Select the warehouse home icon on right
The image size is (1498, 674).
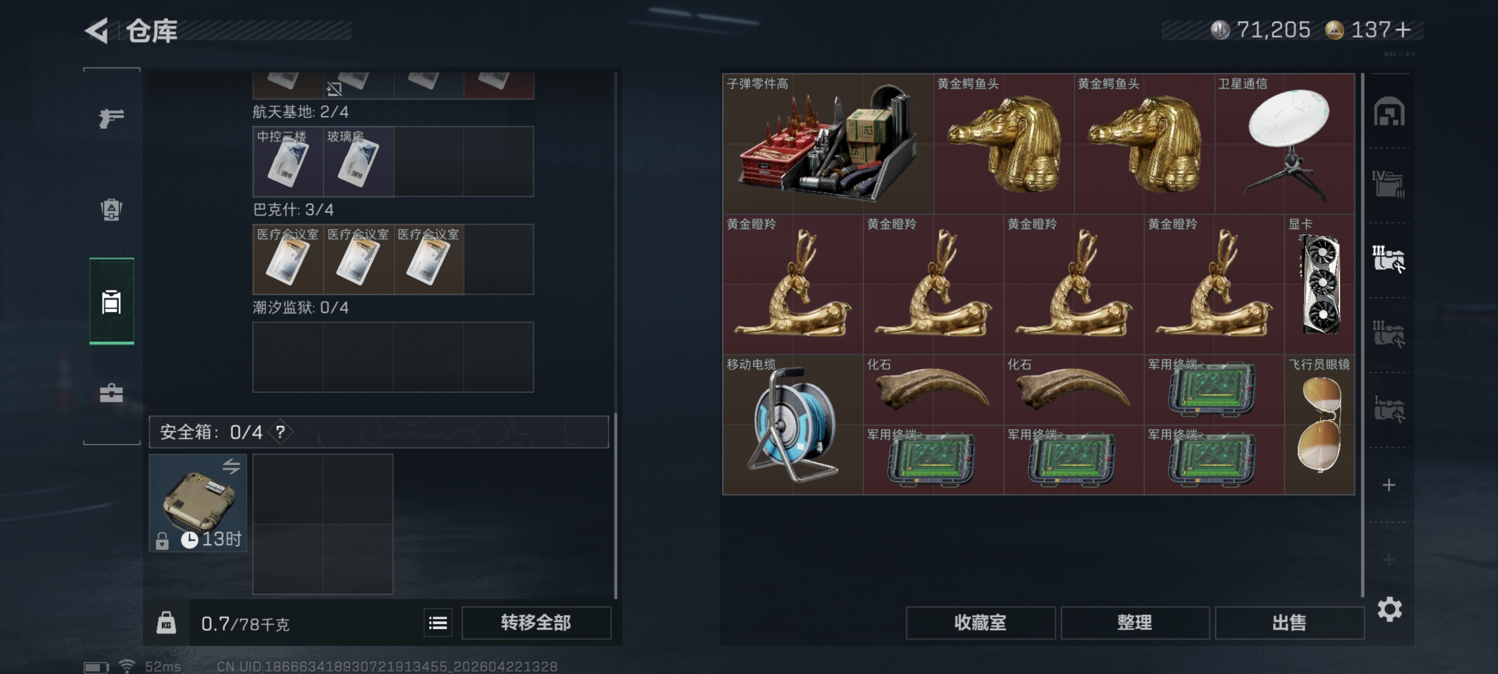click(1389, 112)
